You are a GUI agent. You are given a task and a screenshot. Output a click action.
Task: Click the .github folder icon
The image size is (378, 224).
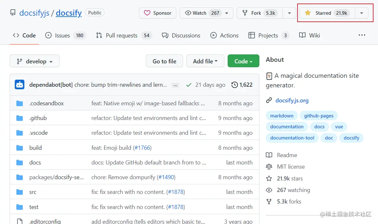tap(20, 118)
